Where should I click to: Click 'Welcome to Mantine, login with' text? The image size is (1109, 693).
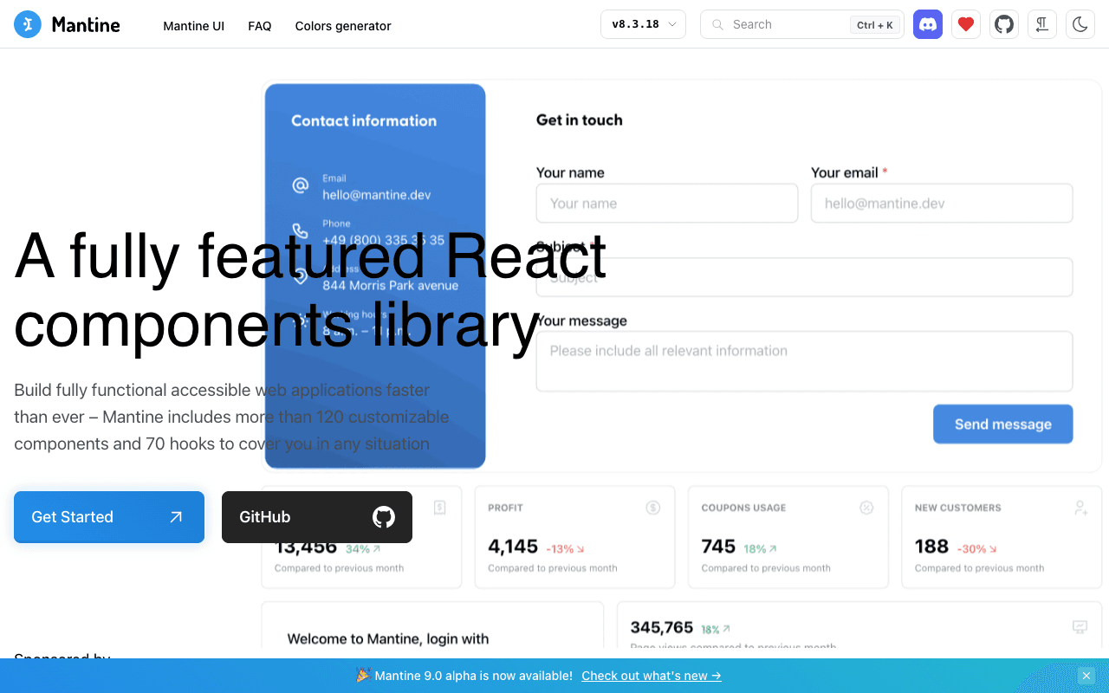tap(388, 639)
